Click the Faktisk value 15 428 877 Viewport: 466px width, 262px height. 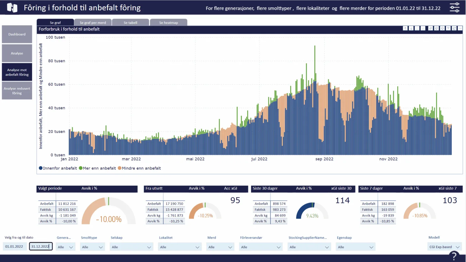[174, 210]
